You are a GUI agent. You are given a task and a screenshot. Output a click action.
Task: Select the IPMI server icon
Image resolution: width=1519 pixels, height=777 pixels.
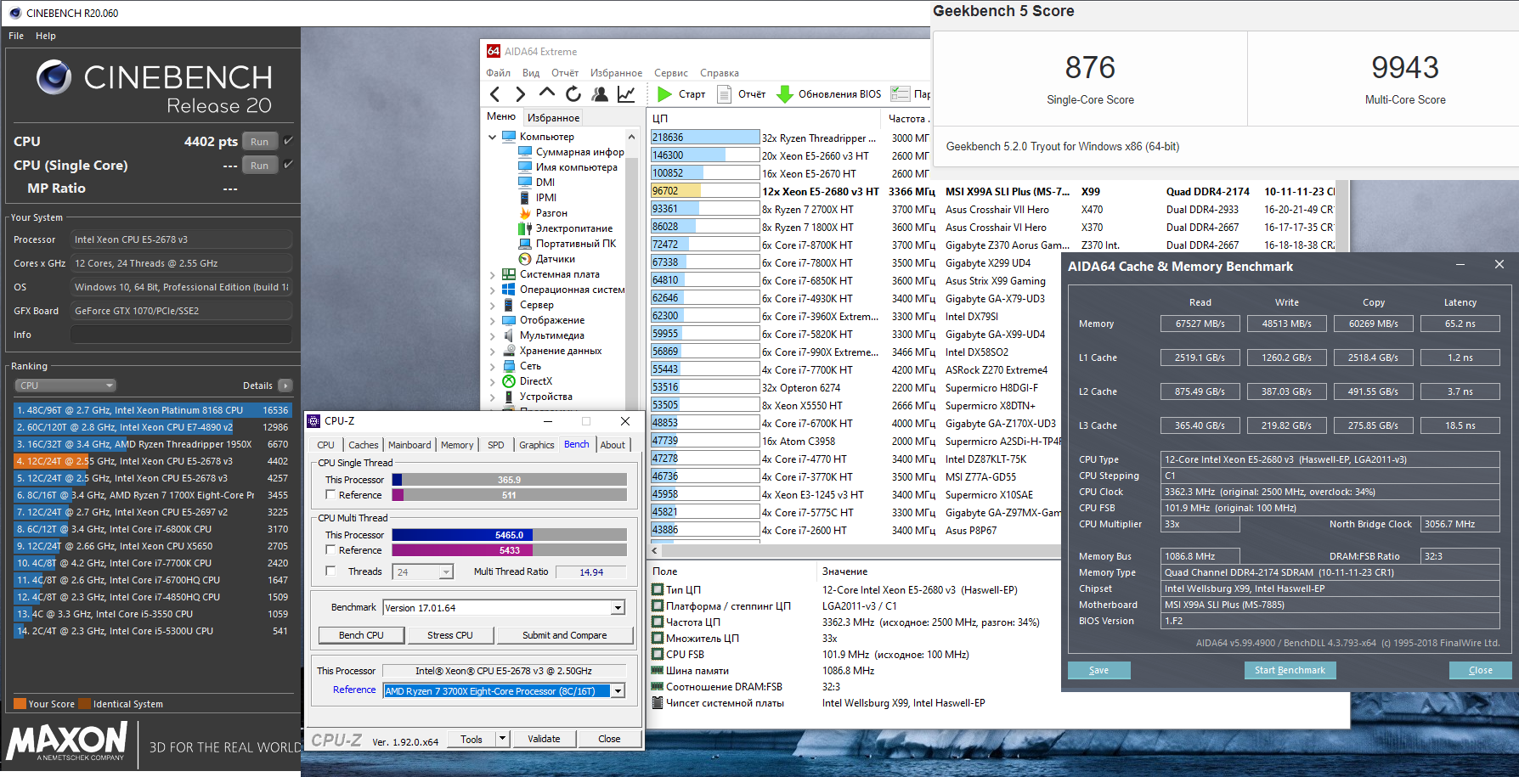(x=525, y=198)
